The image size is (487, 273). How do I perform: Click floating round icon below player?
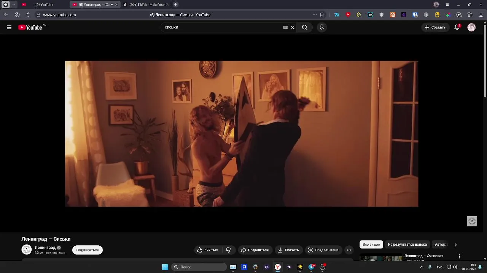click(x=472, y=221)
